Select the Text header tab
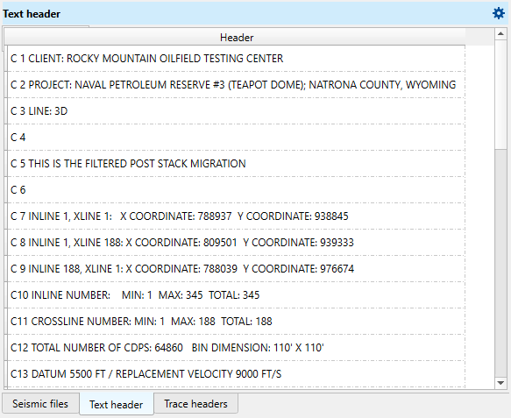The image size is (511, 418). pos(116,404)
